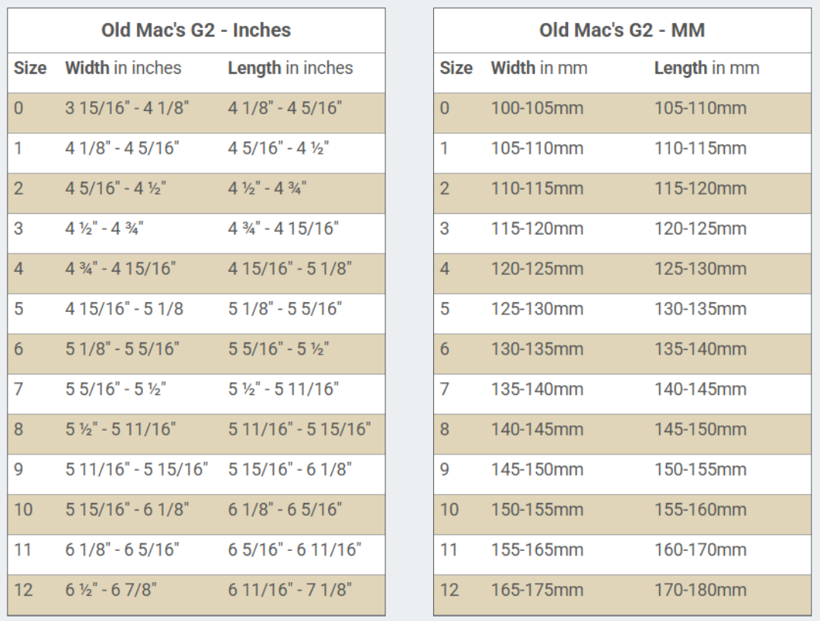Select width cell 3 15/16" - 4 1/8"

127,108
